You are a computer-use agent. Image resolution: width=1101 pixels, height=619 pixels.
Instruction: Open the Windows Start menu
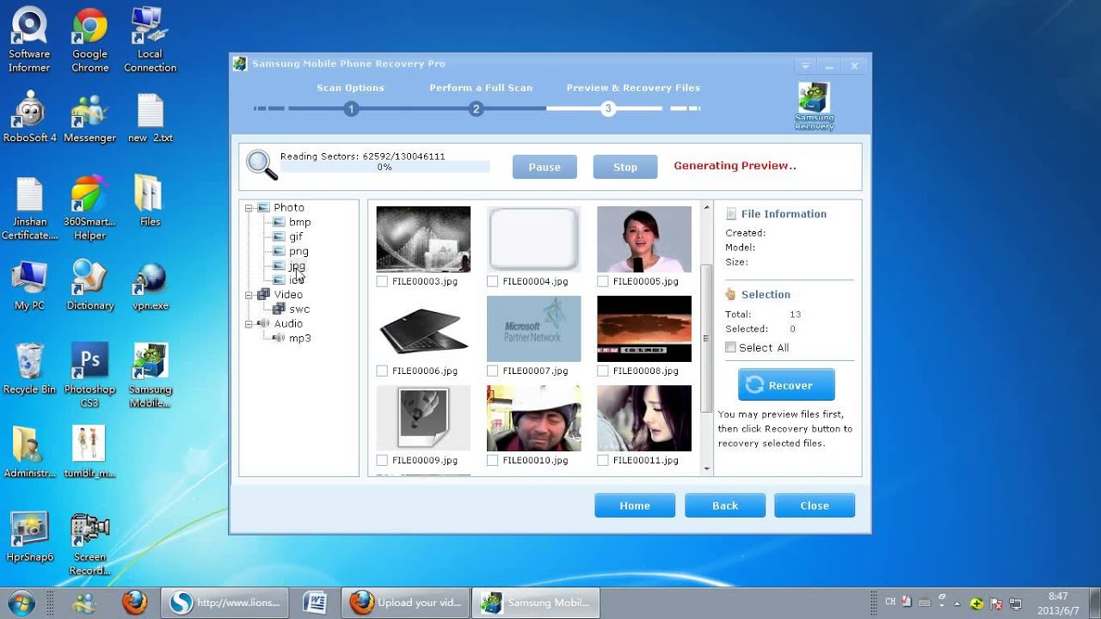[x=21, y=603]
